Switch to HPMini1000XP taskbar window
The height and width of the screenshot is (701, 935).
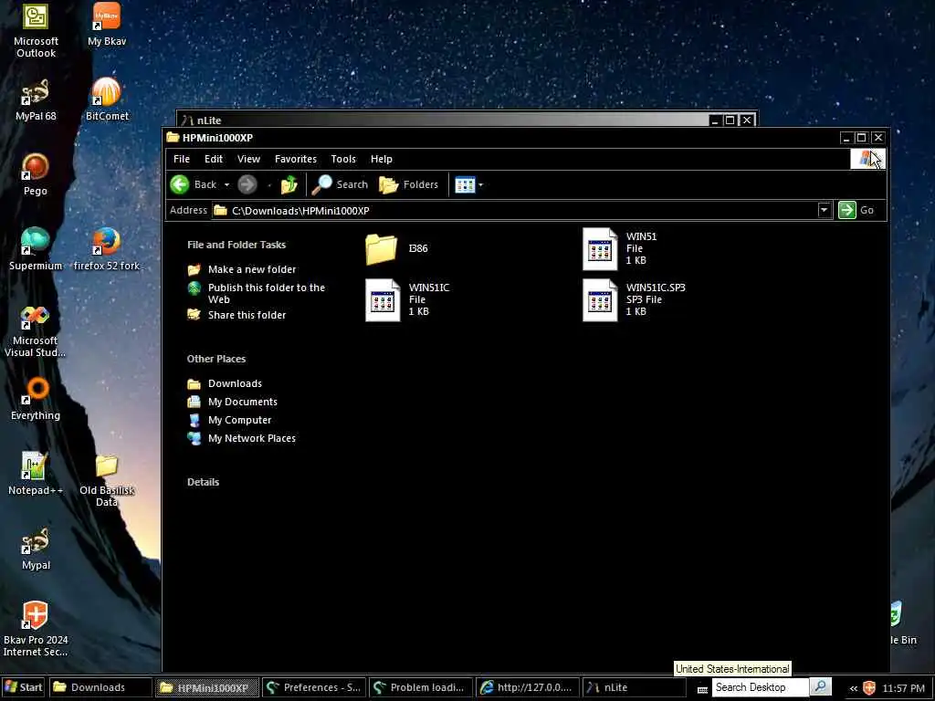[207, 687]
